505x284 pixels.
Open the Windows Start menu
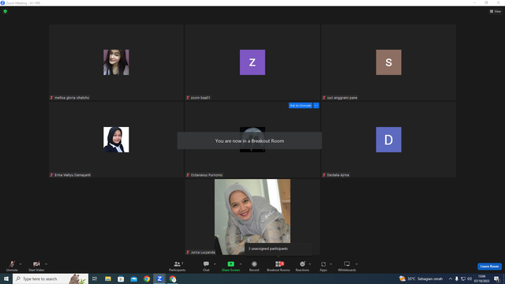[6, 278]
